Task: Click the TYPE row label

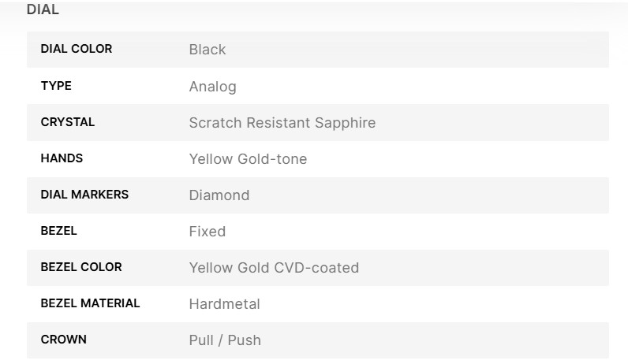Action: pyautogui.click(x=56, y=86)
